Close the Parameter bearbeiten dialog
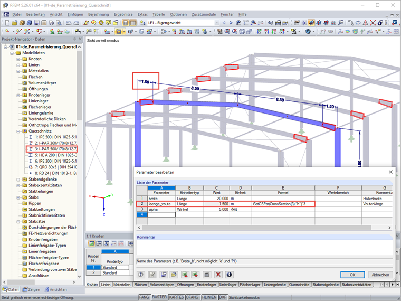This screenshot has width=401, height=301. point(390,172)
